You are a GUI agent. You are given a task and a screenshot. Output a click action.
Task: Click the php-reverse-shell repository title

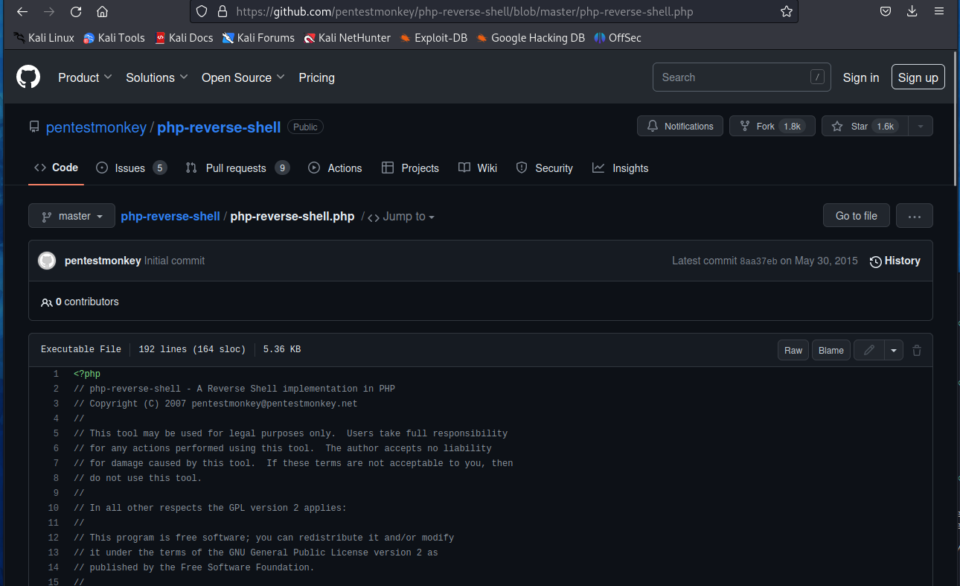pos(219,127)
